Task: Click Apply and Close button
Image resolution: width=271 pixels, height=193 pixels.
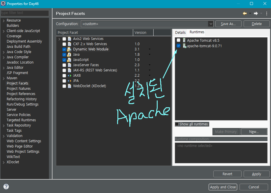Action: click(223, 187)
